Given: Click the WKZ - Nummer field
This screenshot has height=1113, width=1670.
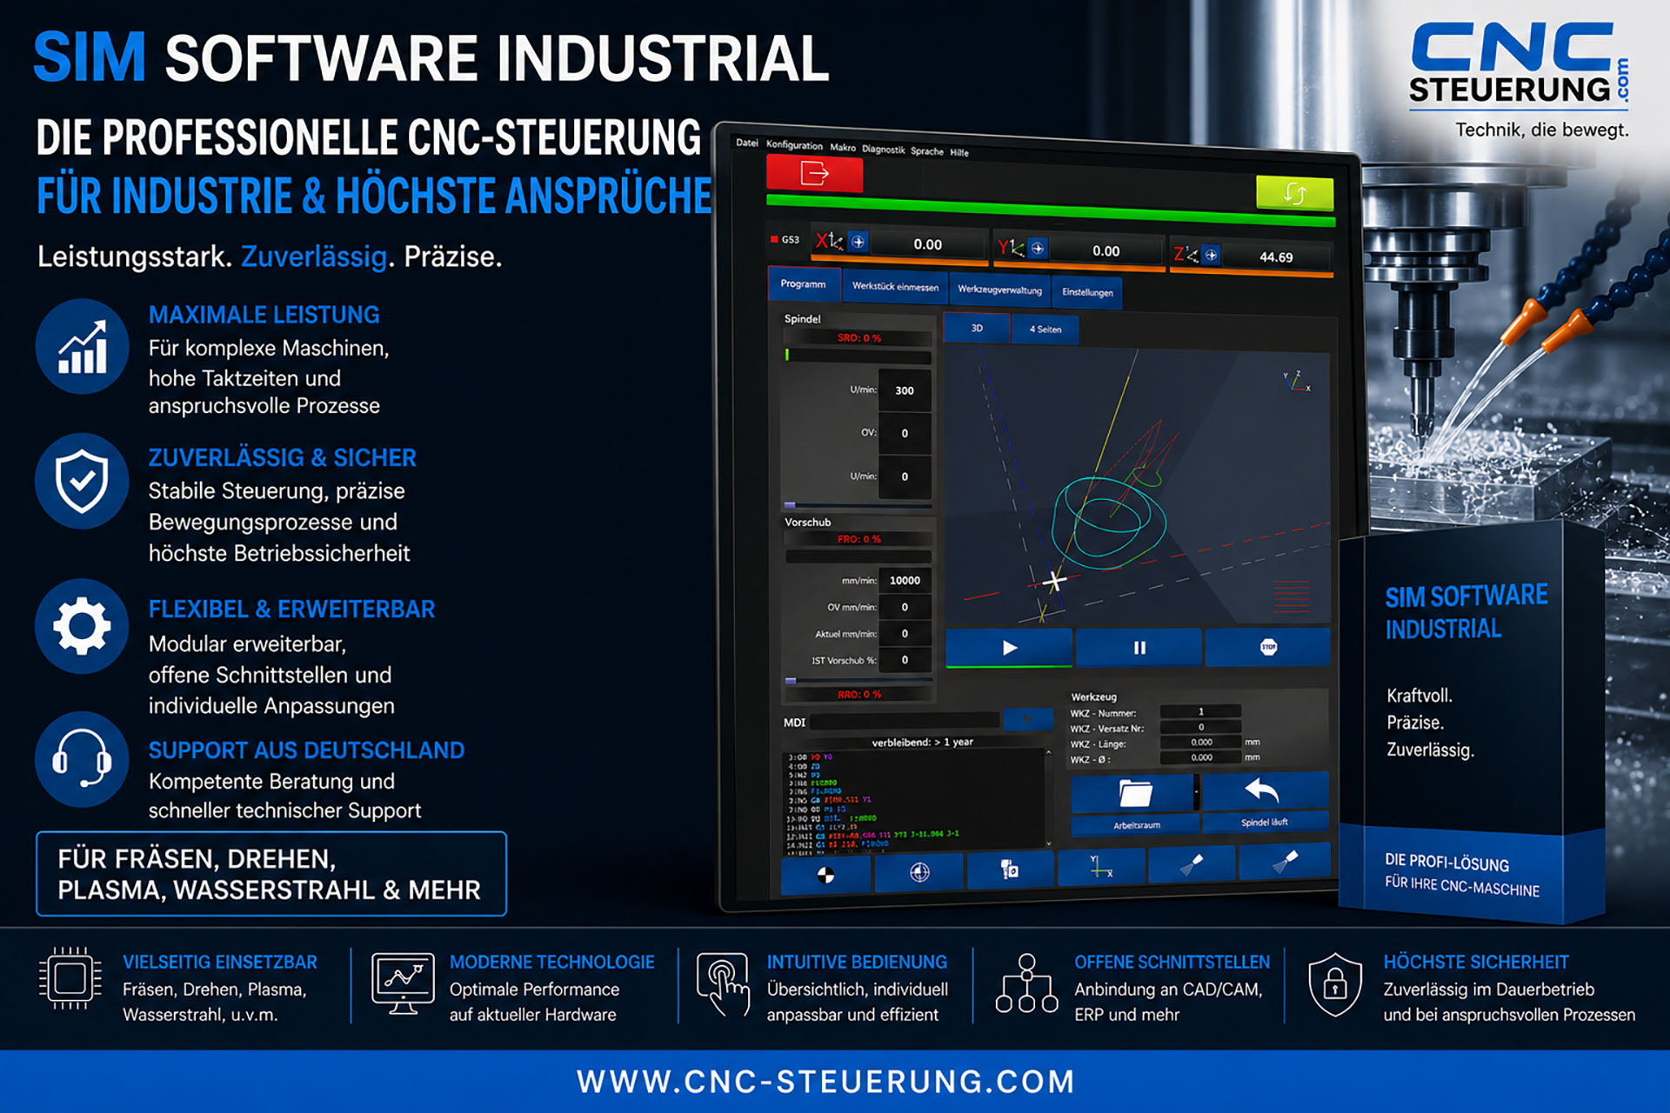Looking at the screenshot, I should [1200, 711].
